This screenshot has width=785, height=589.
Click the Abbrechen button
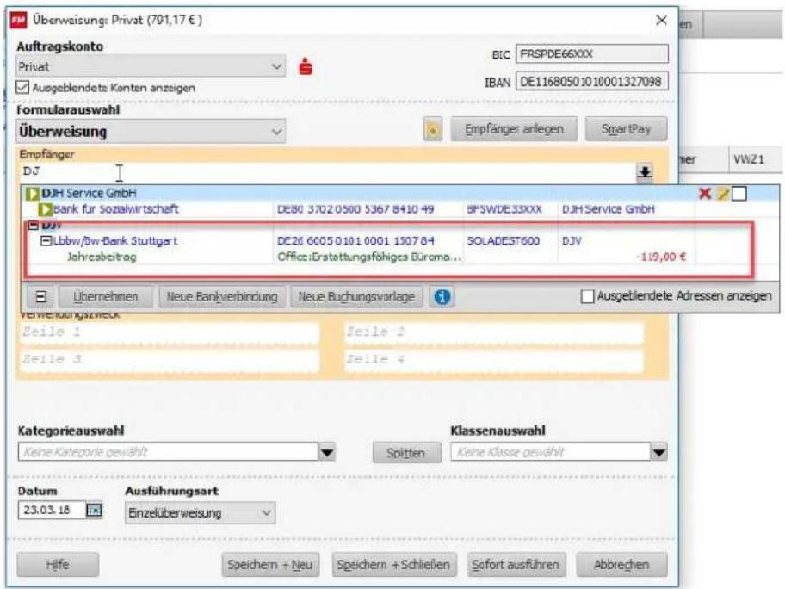pyautogui.click(x=621, y=565)
